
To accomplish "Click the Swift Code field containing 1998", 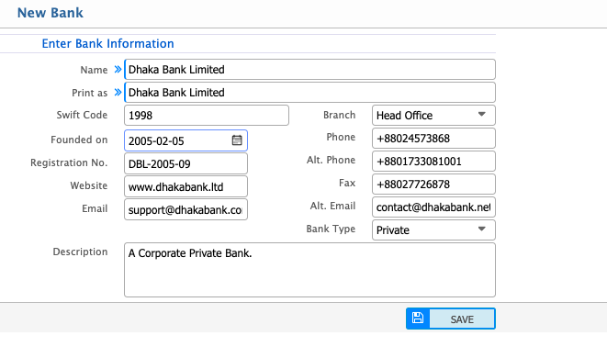I will click(207, 115).
